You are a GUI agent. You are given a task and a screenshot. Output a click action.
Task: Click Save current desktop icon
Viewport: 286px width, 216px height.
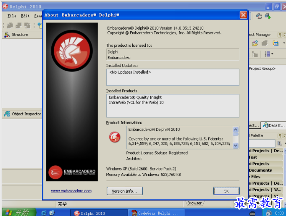pos(259,16)
